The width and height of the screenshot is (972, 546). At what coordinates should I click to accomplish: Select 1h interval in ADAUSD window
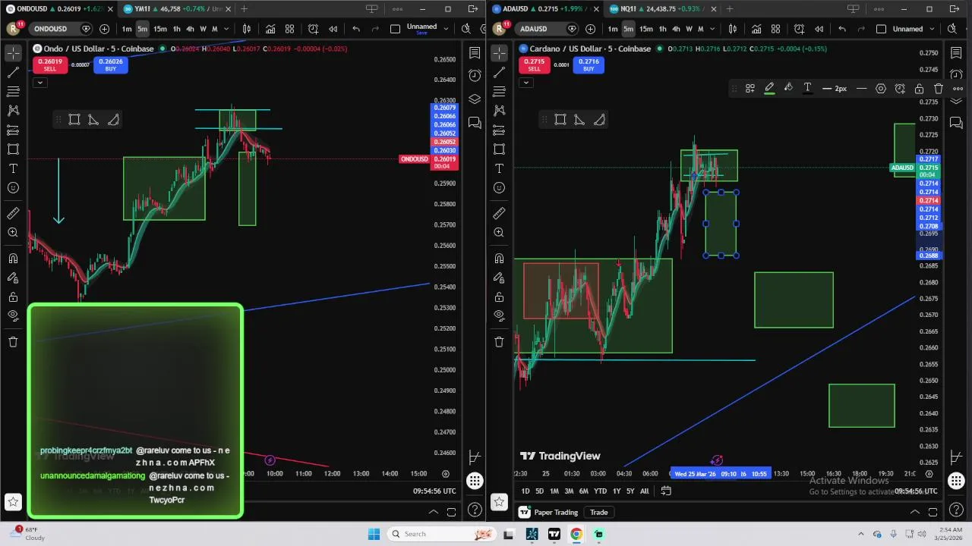pos(662,29)
